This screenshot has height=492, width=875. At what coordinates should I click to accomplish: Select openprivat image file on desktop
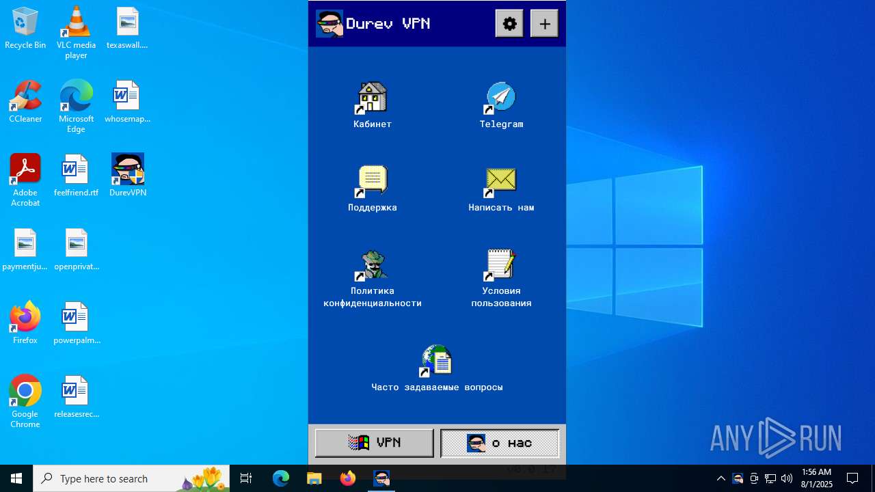[x=76, y=249]
